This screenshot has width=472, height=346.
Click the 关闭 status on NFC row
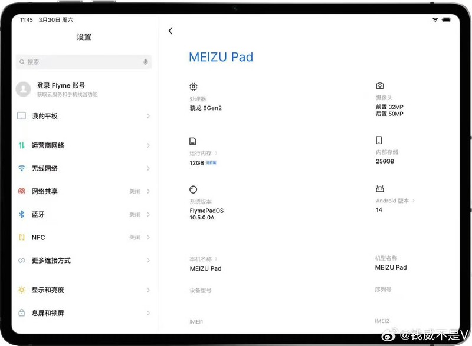coord(135,238)
